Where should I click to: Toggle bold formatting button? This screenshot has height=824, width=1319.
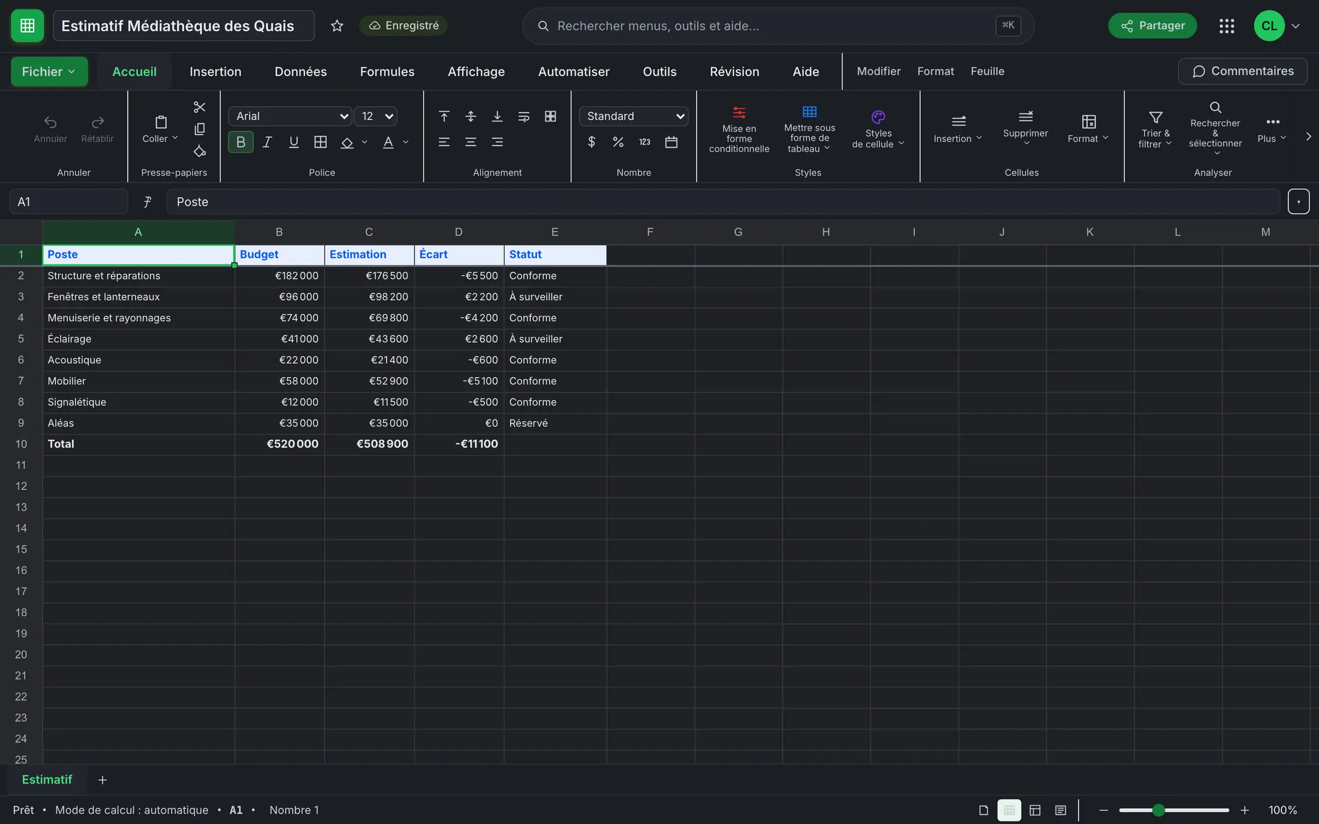click(x=241, y=142)
